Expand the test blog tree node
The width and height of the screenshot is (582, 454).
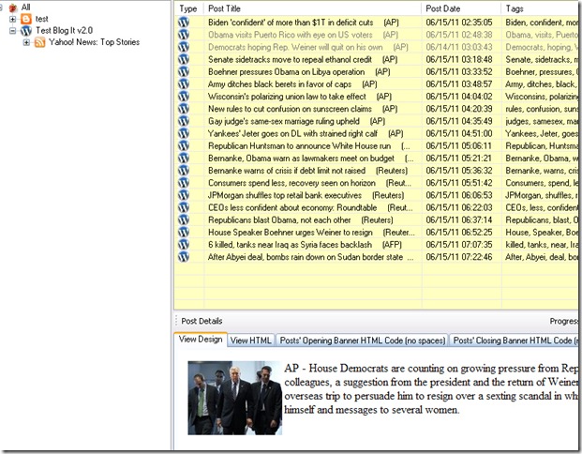click(x=12, y=19)
